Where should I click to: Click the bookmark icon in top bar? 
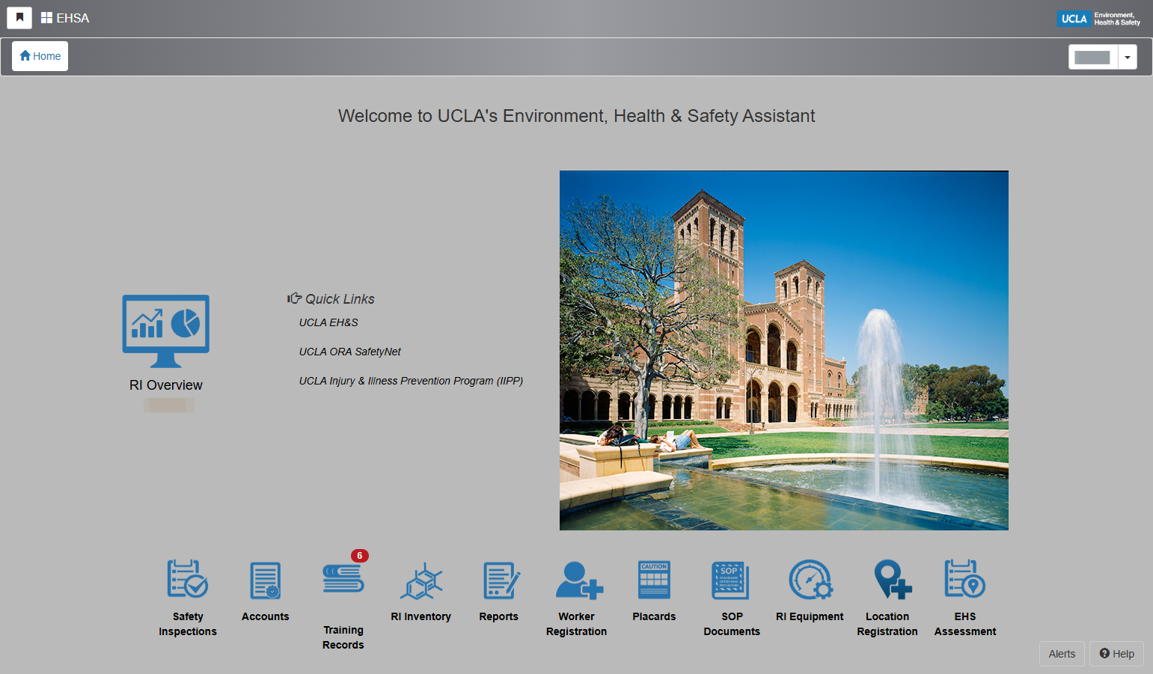tap(19, 18)
